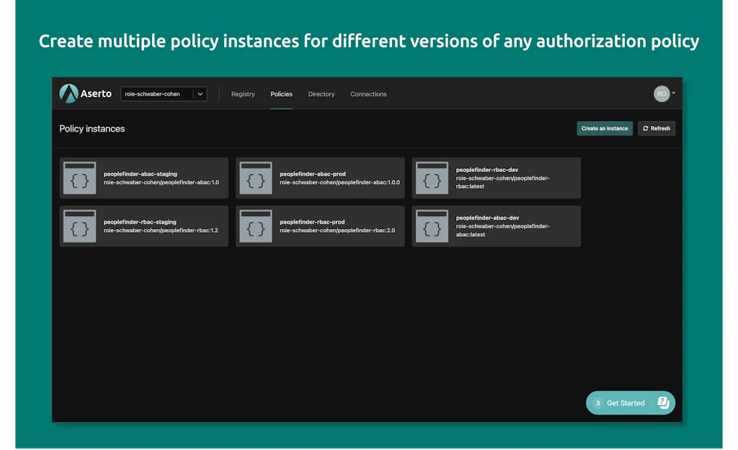
Task: Click the tenant selector chevron arrow
Action: click(x=200, y=94)
